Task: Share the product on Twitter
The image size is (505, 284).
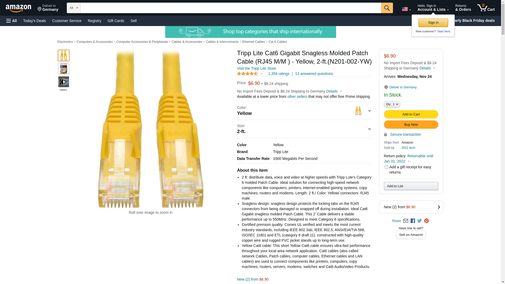Action: coord(420,221)
